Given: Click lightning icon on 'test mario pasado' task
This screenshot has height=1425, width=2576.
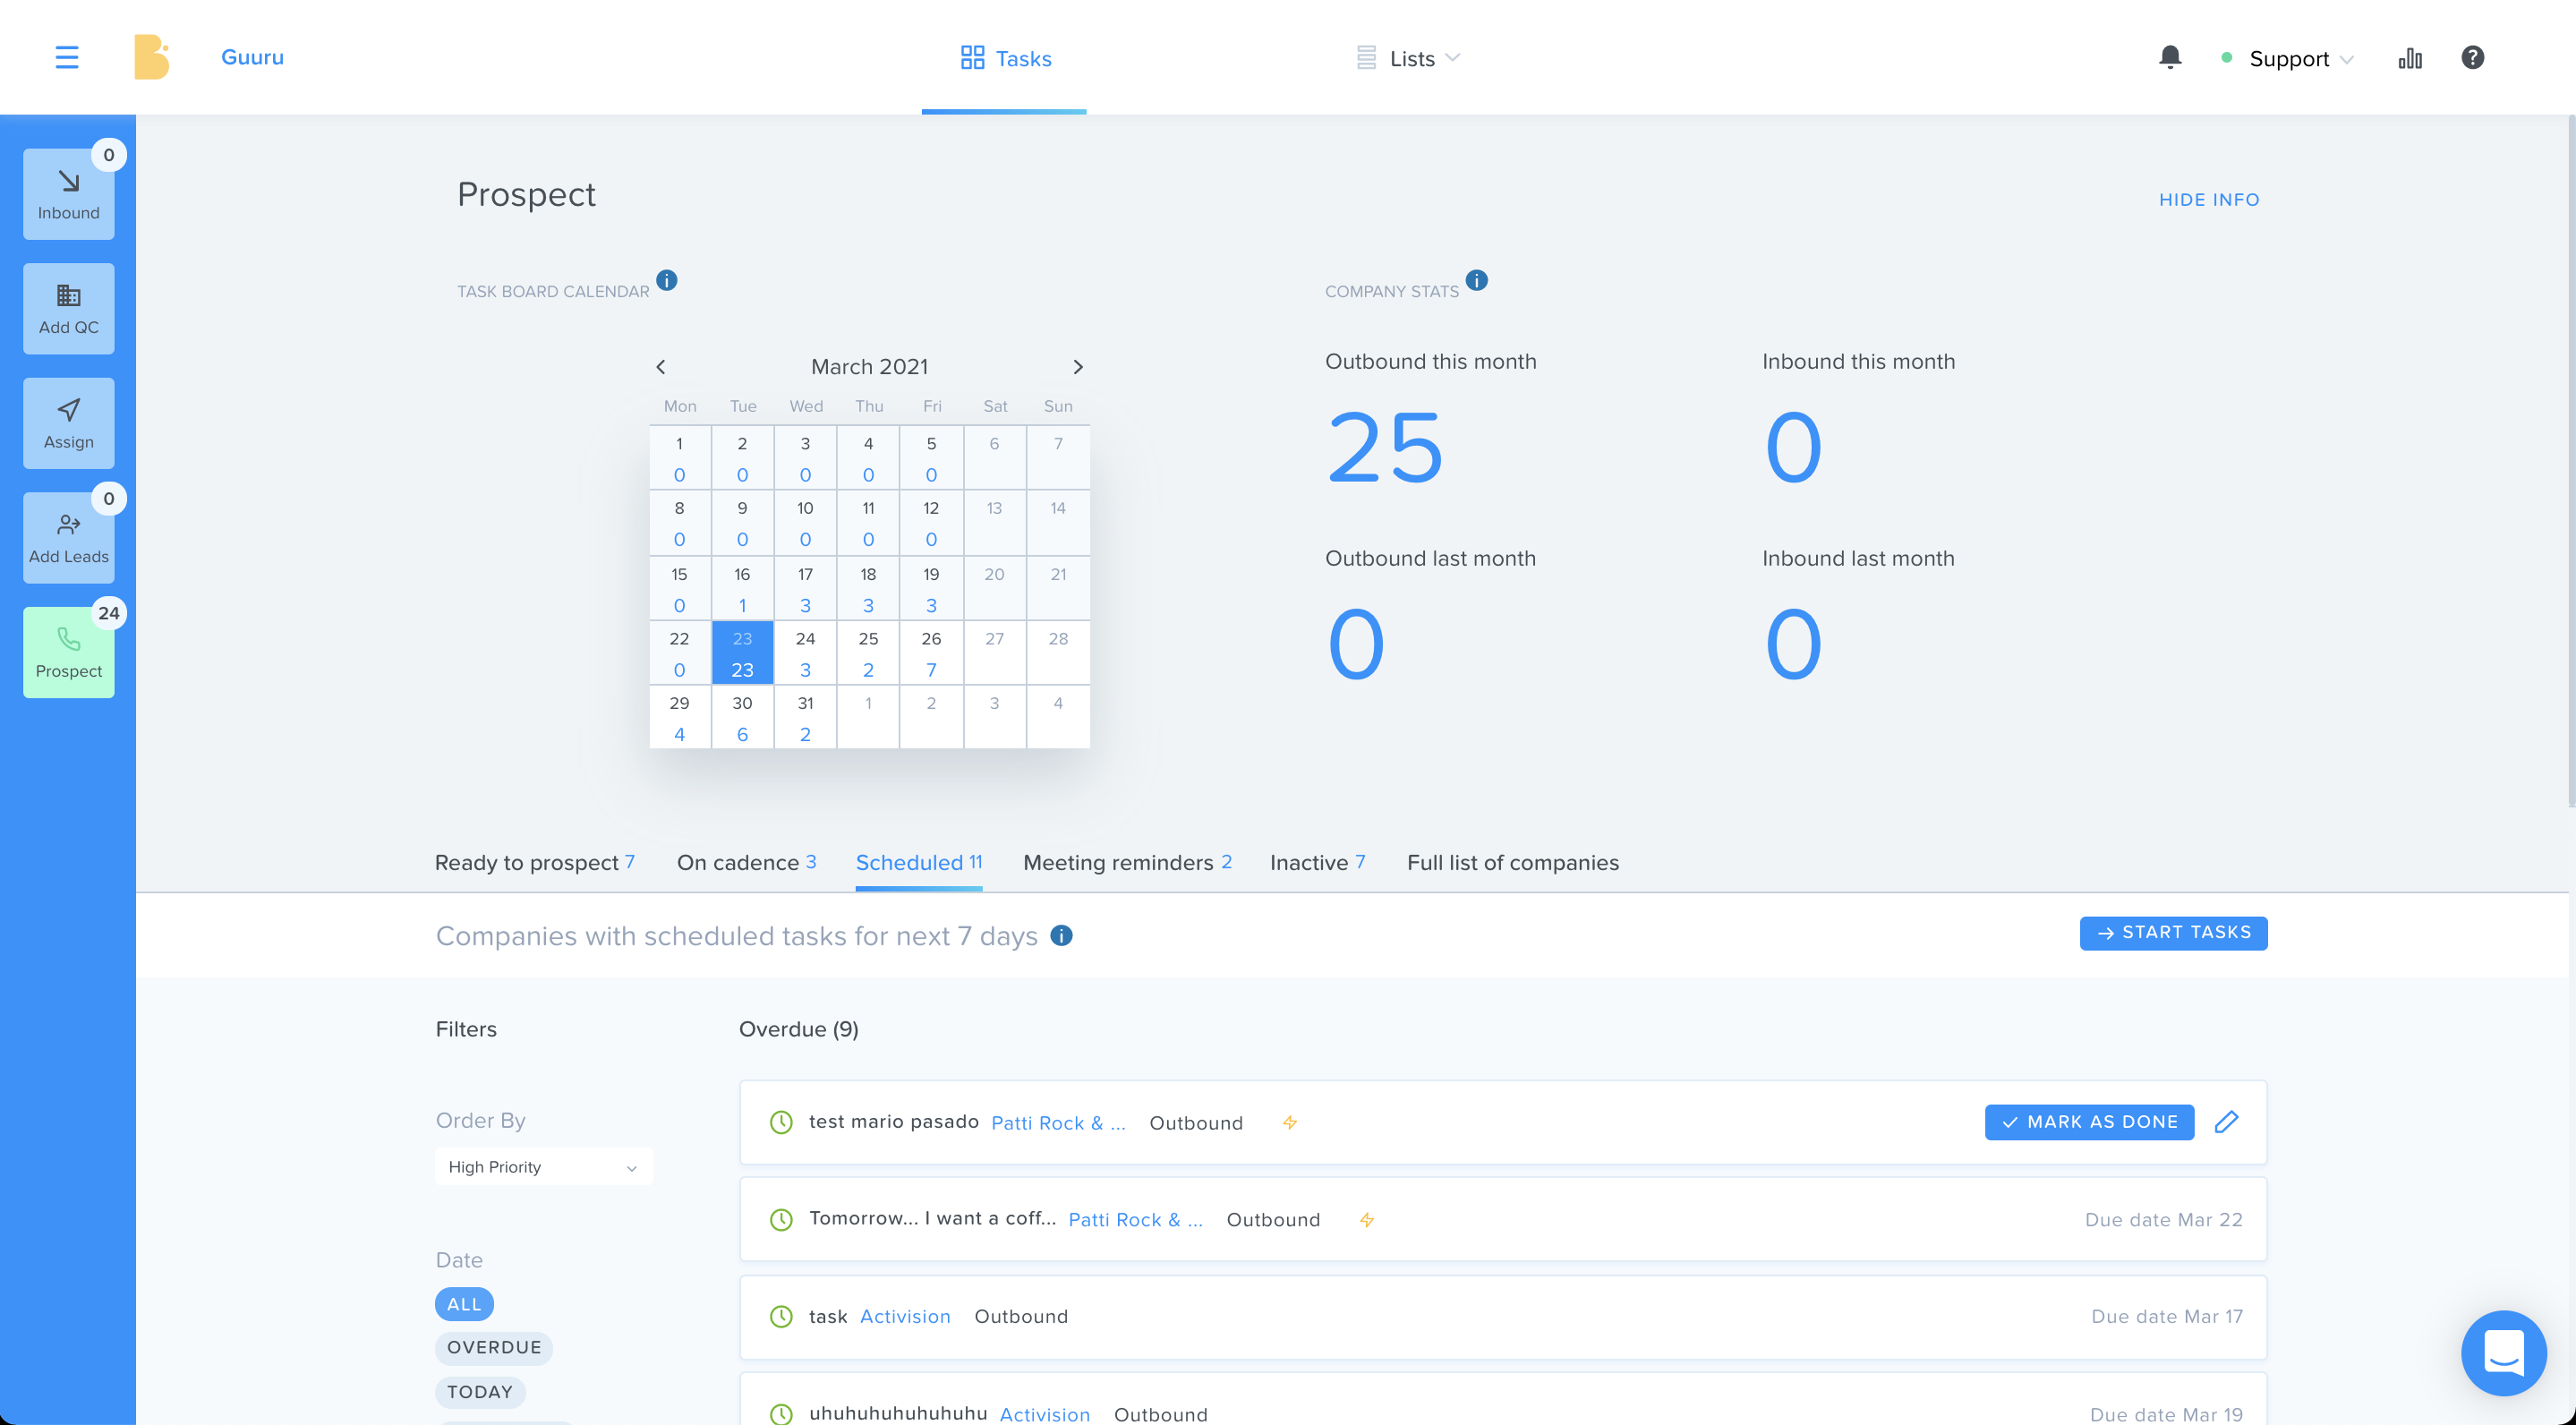Looking at the screenshot, I should pyautogui.click(x=1290, y=1122).
